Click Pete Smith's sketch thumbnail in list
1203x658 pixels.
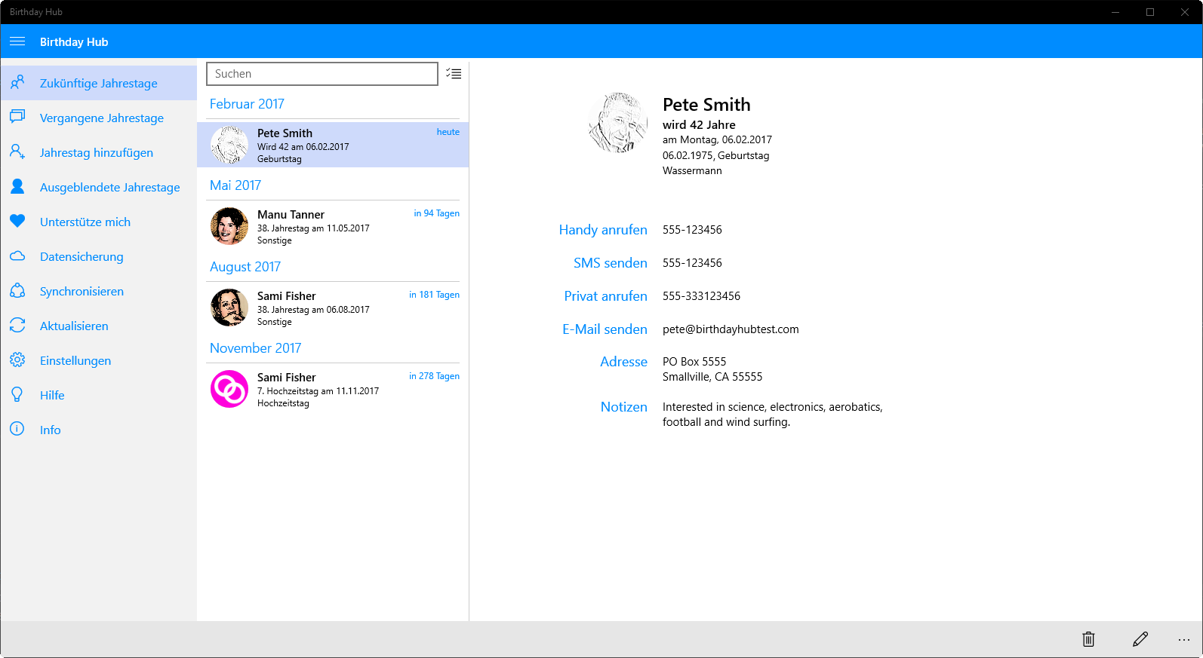coord(229,145)
